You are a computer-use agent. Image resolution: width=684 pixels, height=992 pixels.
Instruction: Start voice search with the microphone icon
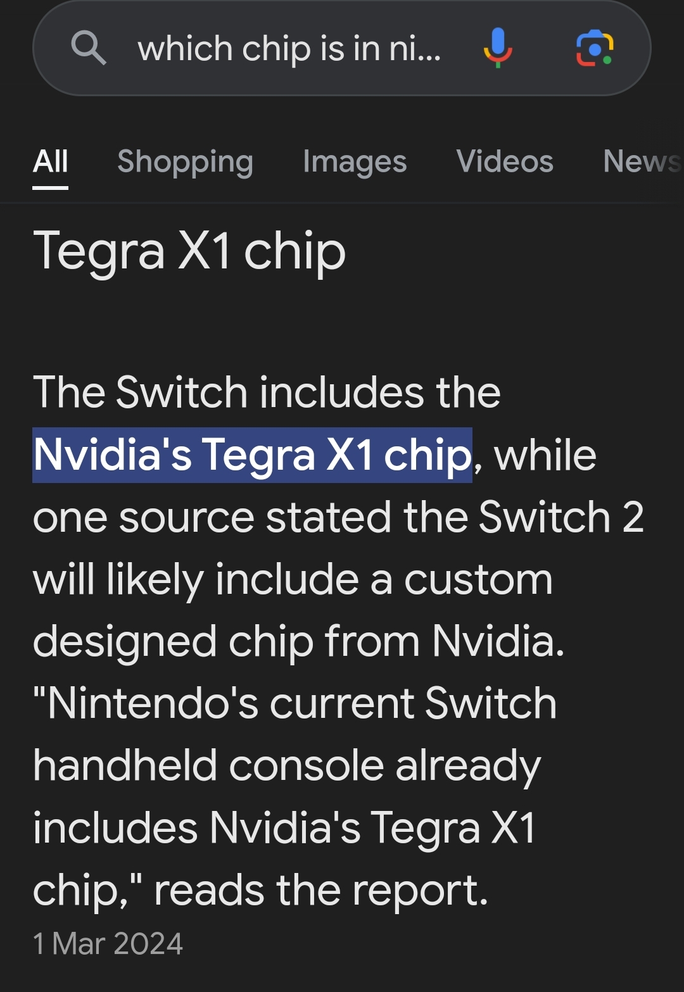click(x=498, y=47)
